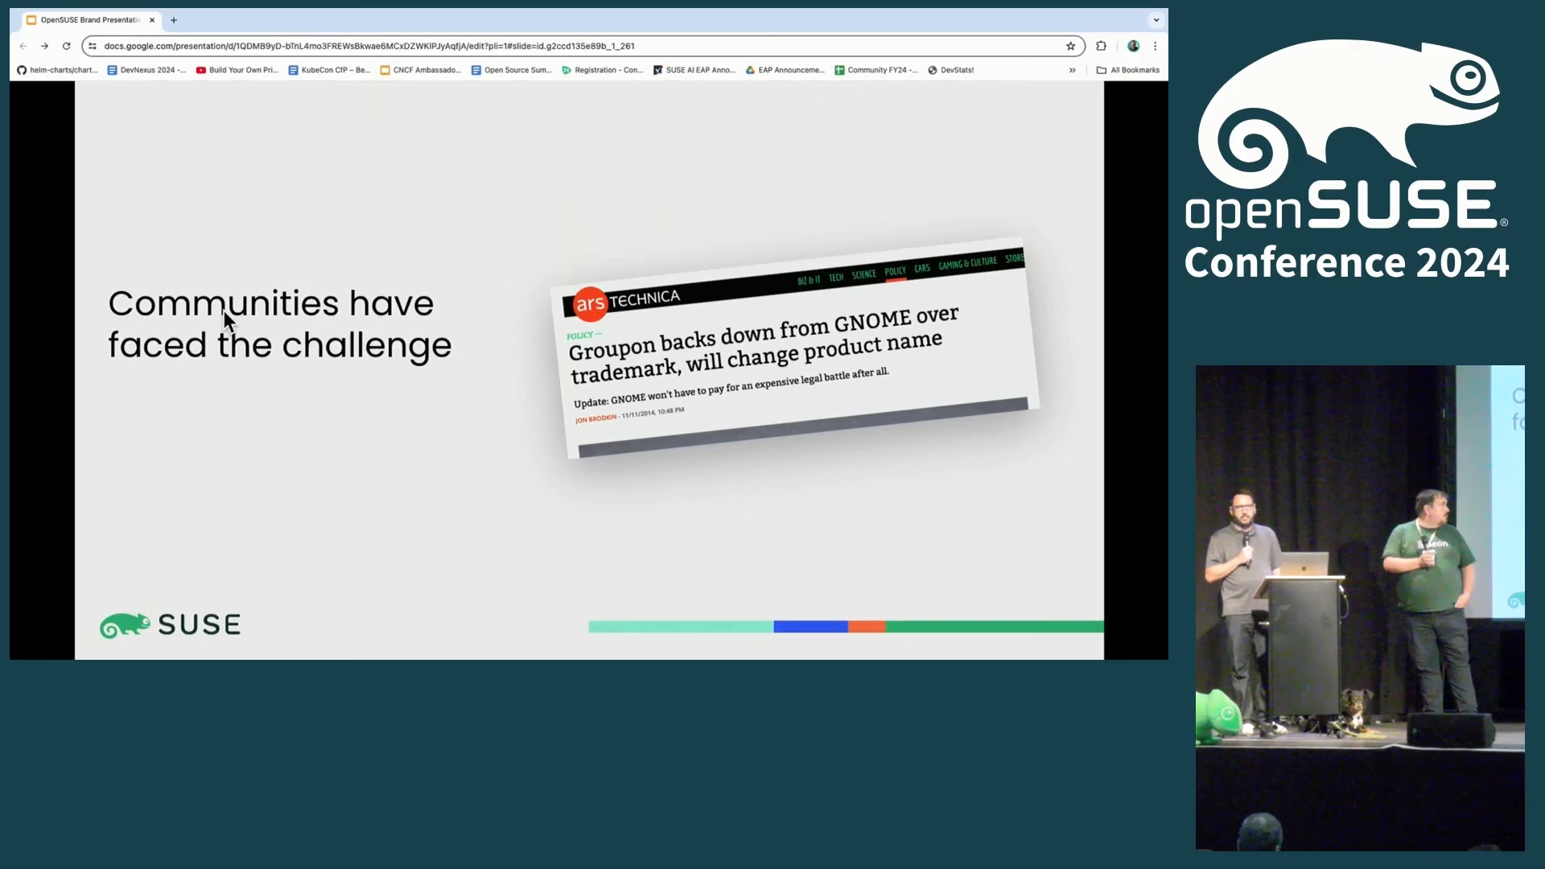View site information icon in address bar

point(93,46)
